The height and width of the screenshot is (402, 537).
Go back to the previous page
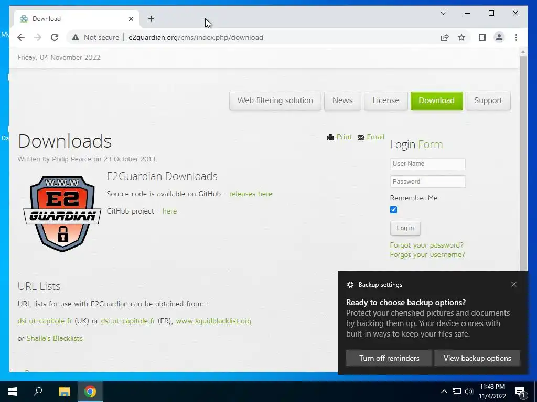pos(21,37)
